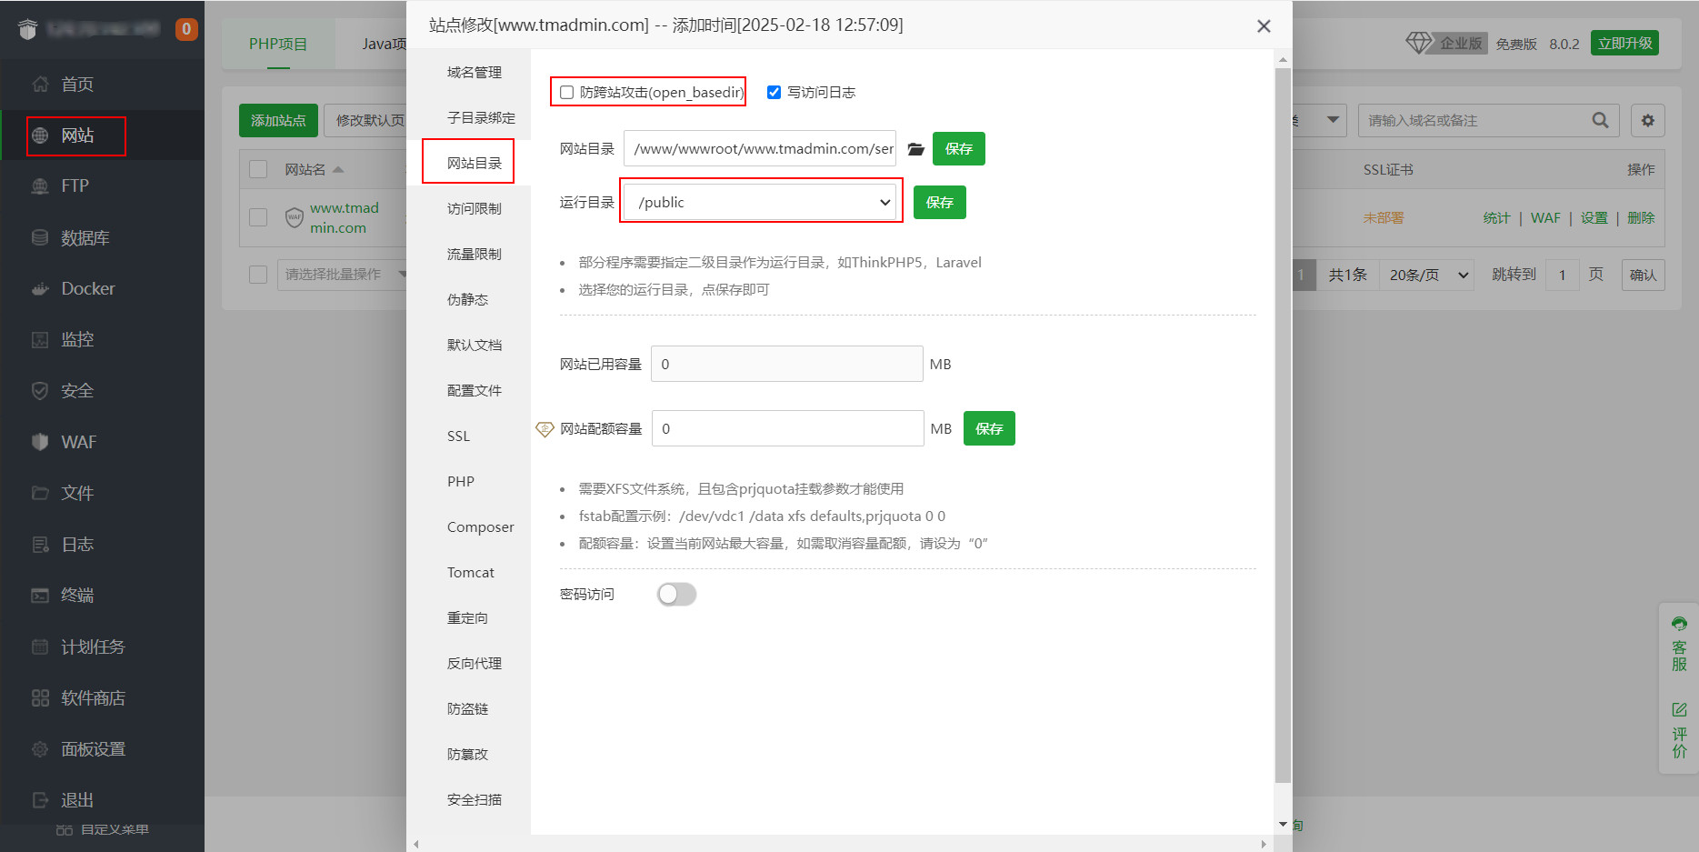
Task: Open the Docker sidebar icon
Action: tap(40, 289)
